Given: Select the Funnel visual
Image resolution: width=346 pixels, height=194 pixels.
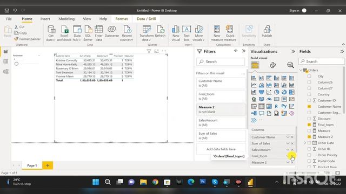Looking at the screenshot, I should (261, 92).
